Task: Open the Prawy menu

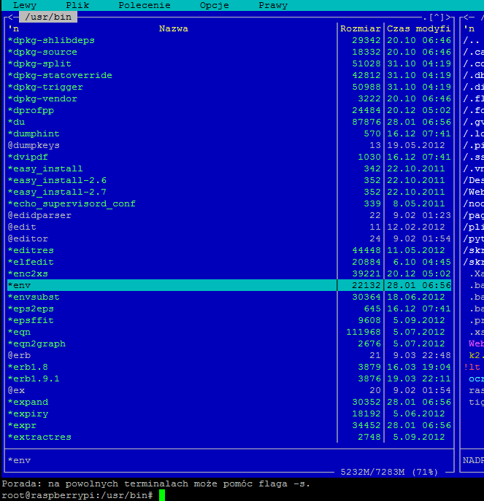Action: click(x=273, y=5)
